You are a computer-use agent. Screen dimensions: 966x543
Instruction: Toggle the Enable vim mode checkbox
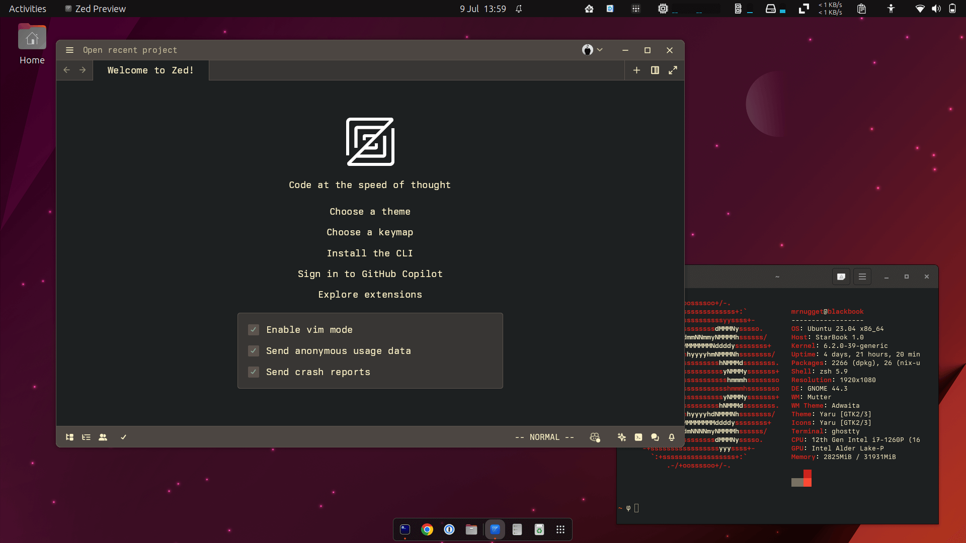click(x=254, y=329)
